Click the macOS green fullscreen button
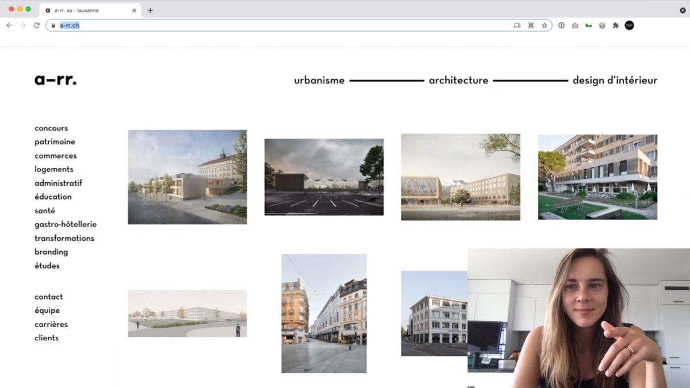The height and width of the screenshot is (388, 690). pos(28,9)
